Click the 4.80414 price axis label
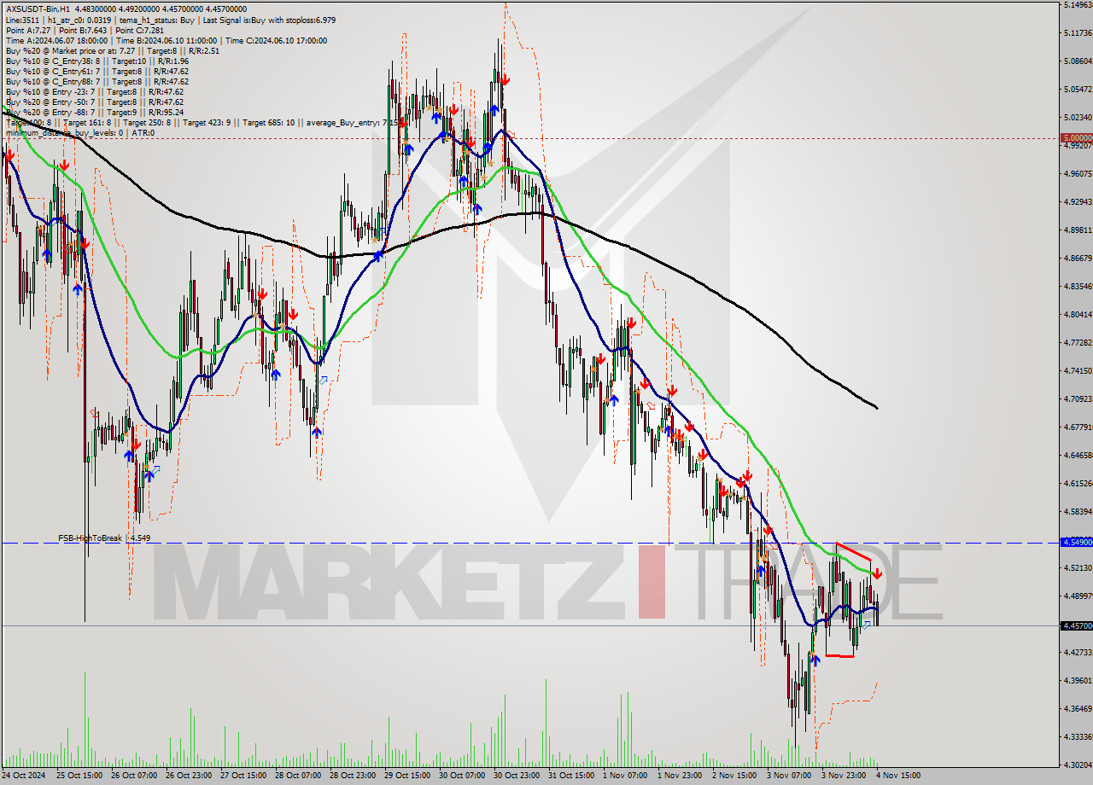Image resolution: width=1093 pixels, height=785 pixels. [1078, 315]
